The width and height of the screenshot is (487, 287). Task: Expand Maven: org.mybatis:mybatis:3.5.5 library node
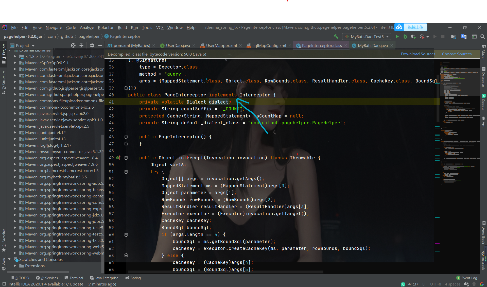click(x=15, y=177)
